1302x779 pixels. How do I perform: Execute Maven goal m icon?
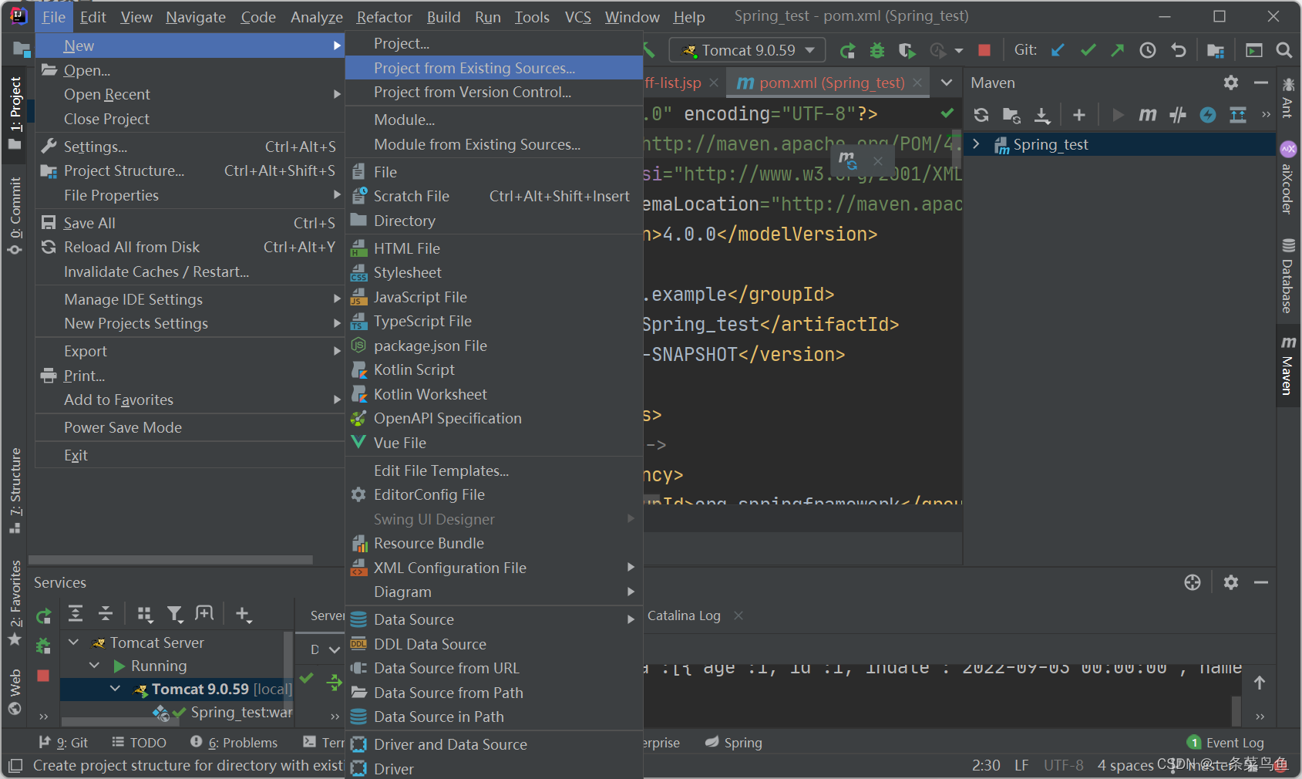click(1148, 115)
